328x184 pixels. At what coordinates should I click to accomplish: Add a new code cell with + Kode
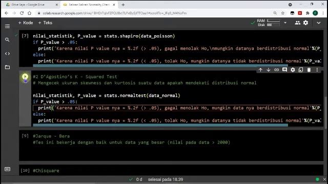pyautogui.click(x=26, y=22)
